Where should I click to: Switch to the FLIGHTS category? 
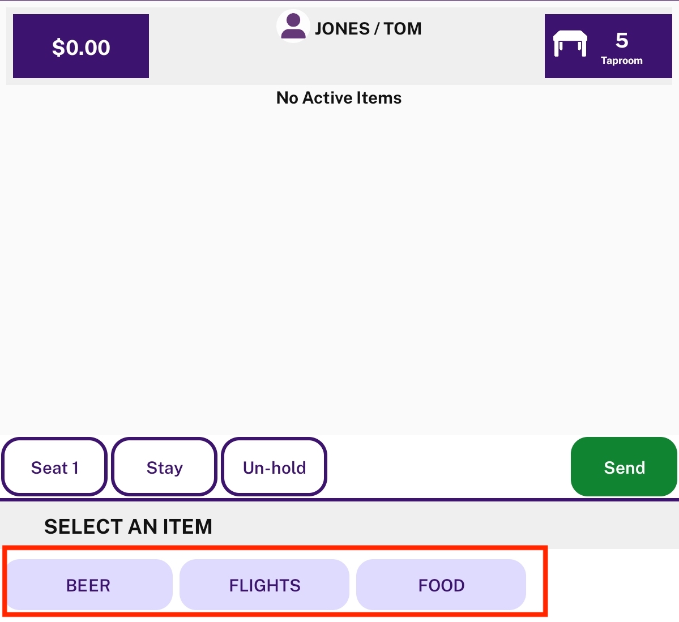[x=264, y=585]
